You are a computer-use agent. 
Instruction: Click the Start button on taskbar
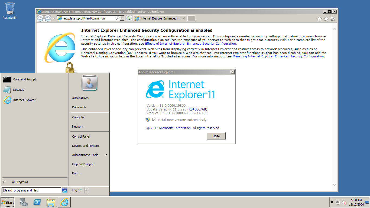(8, 202)
